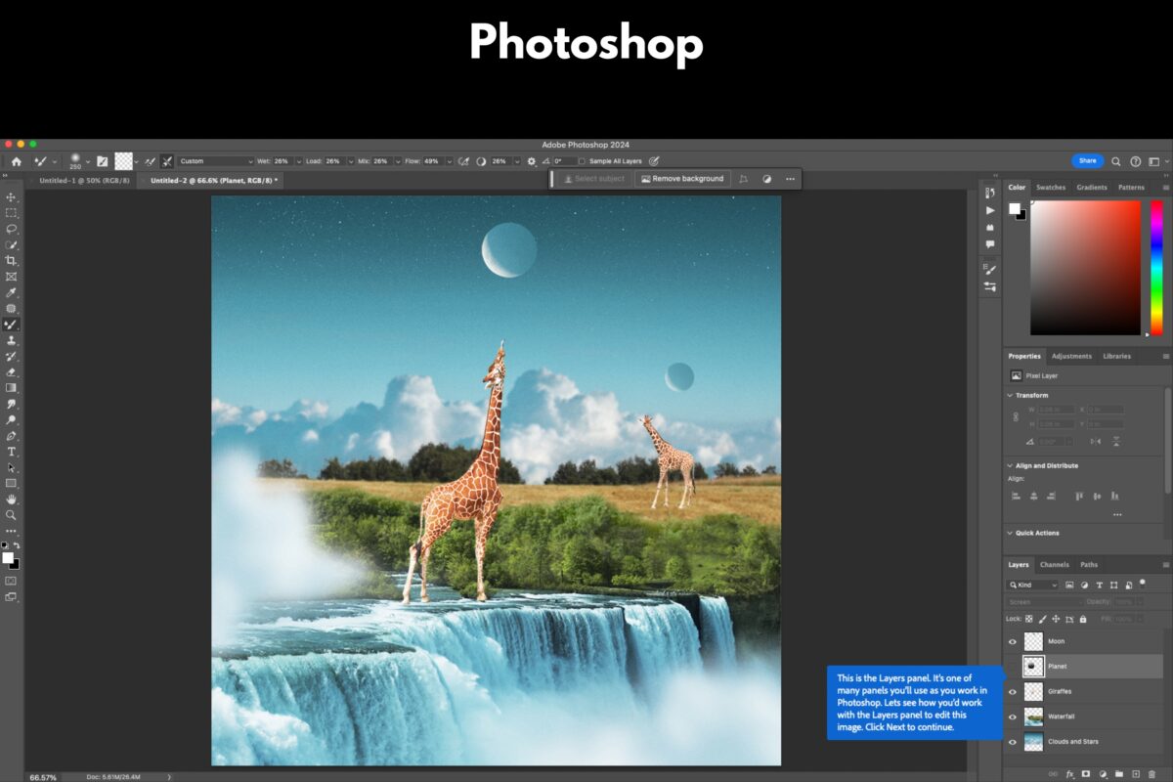This screenshot has height=782, width=1173.
Task: Click the black foreground color swatch
Action: [x=14, y=564]
